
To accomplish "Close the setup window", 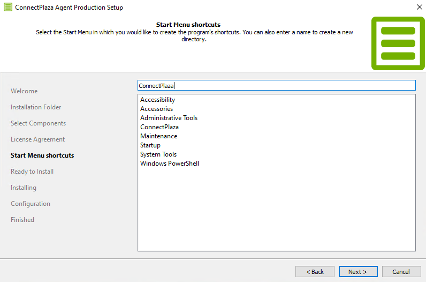I will point(420,7).
